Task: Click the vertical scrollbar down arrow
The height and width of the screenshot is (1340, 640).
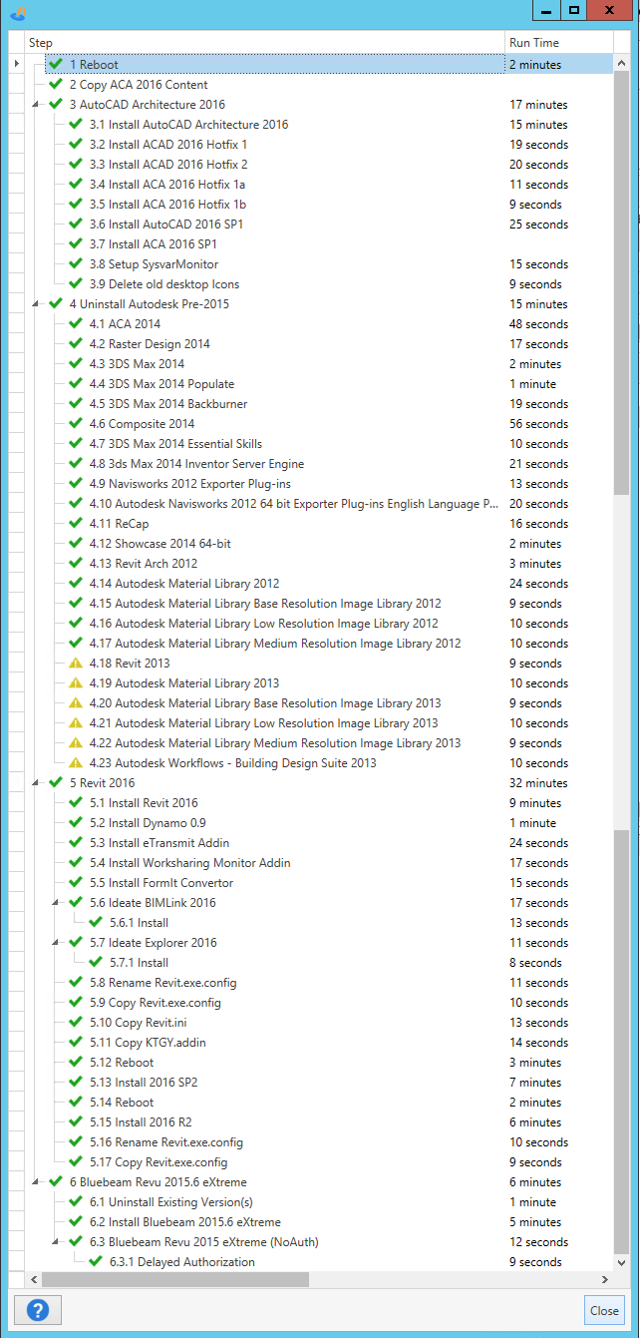Action: pyautogui.click(x=622, y=1261)
